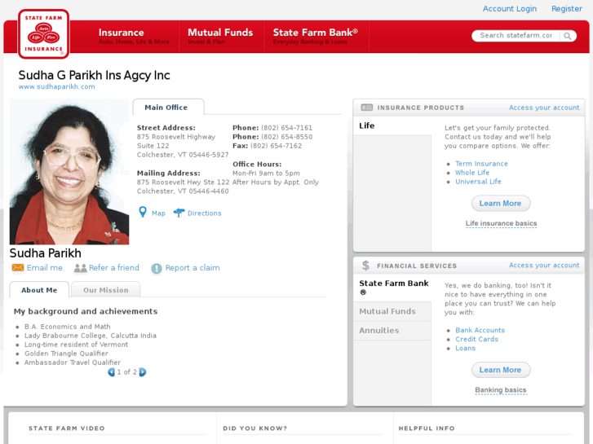This screenshot has height=444, width=593.
Task: Click the Email me envelope icon
Action: point(17,268)
